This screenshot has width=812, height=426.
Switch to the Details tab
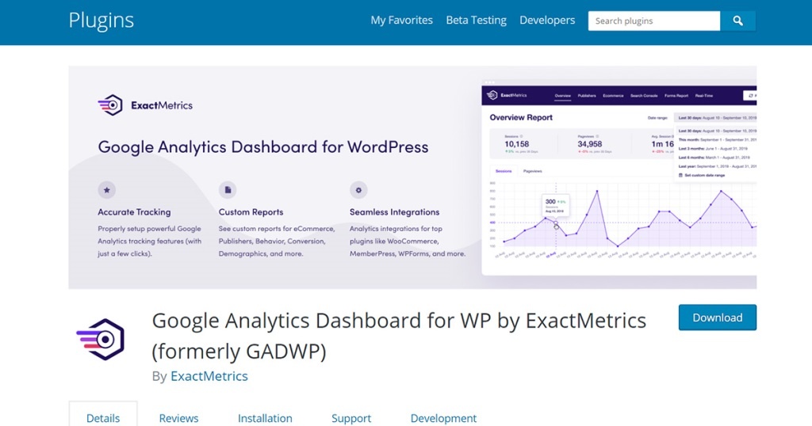103,418
